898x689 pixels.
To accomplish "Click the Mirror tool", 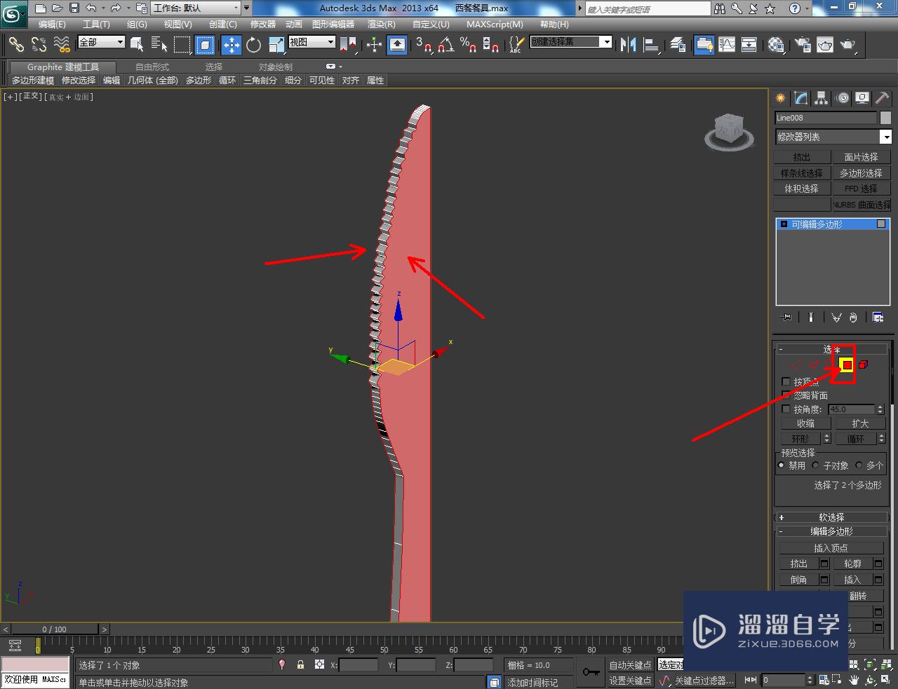I will pyautogui.click(x=628, y=45).
